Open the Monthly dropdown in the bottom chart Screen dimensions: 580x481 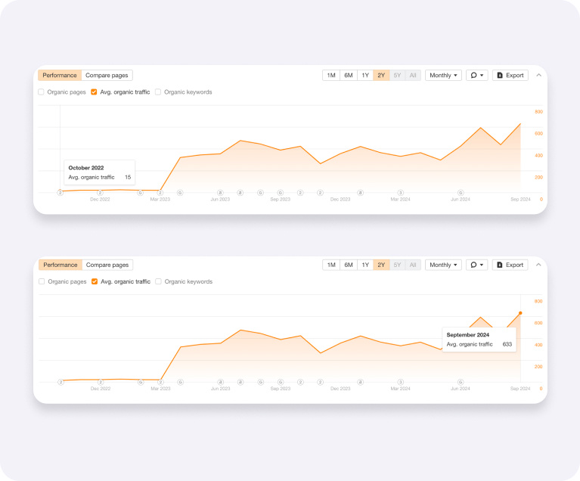(443, 265)
